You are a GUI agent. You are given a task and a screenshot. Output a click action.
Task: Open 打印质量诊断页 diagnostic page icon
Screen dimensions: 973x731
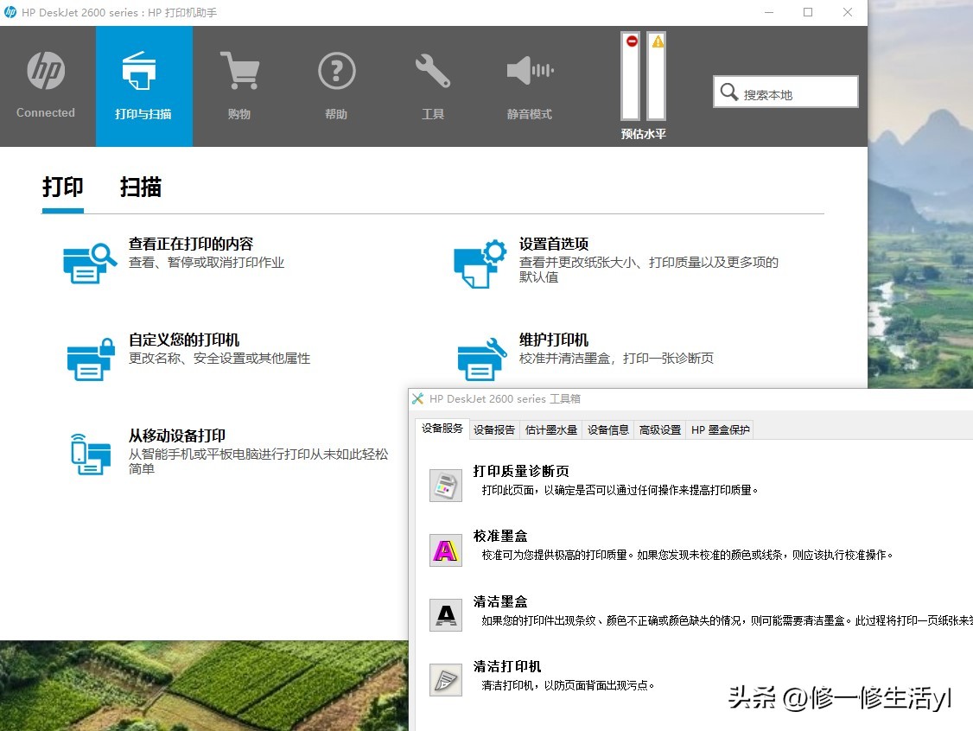[445, 485]
